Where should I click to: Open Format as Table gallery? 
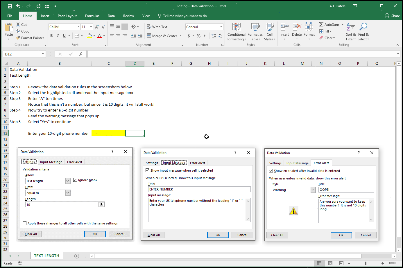(x=255, y=32)
